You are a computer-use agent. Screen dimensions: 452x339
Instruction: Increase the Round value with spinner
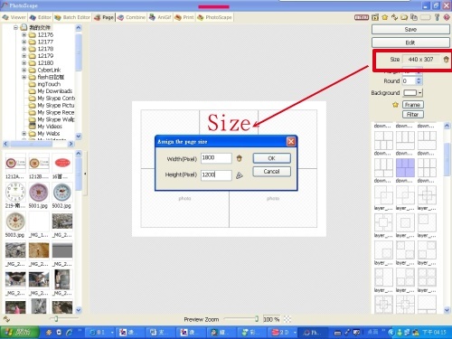pos(419,80)
